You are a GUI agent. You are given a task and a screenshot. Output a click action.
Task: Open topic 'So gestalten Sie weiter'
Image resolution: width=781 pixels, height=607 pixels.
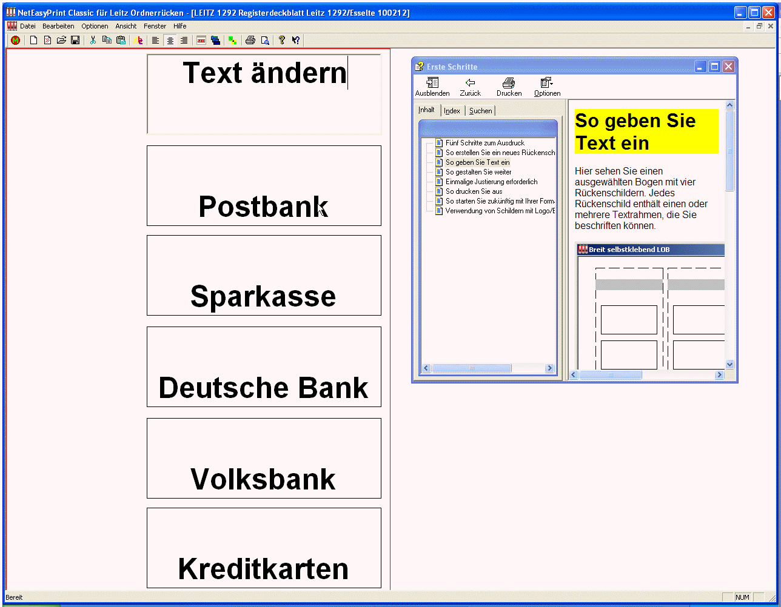478,172
